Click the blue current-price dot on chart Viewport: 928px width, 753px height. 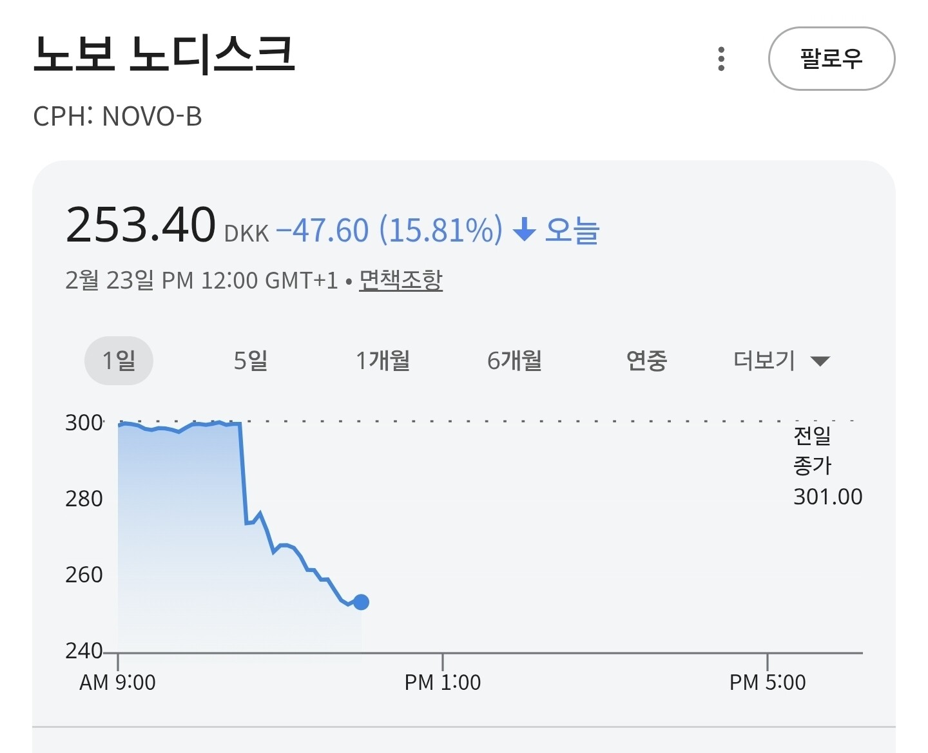[x=361, y=602]
